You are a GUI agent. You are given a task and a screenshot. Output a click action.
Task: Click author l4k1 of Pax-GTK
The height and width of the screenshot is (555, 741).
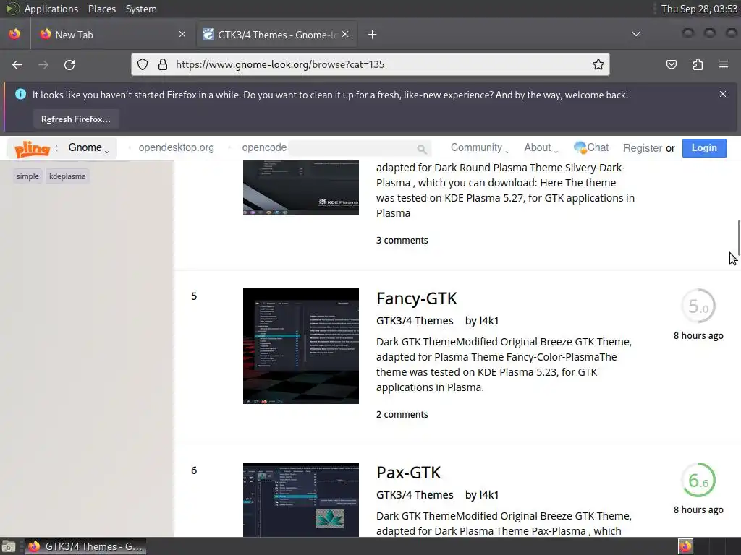click(488, 495)
